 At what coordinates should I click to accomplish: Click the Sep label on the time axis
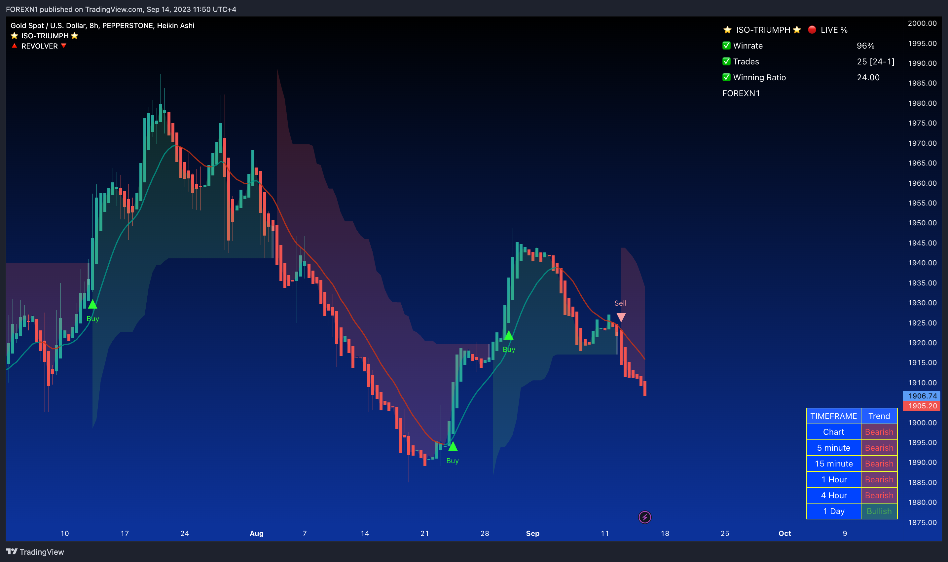click(532, 533)
